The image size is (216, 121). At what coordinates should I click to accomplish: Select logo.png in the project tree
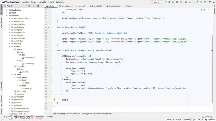(x=19, y=94)
